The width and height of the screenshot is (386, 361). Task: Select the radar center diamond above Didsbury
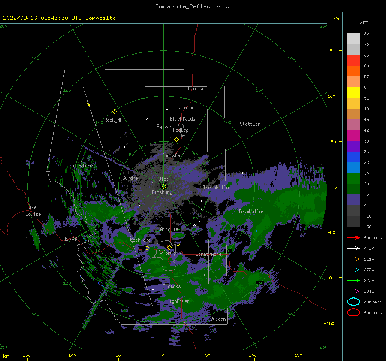164,187
